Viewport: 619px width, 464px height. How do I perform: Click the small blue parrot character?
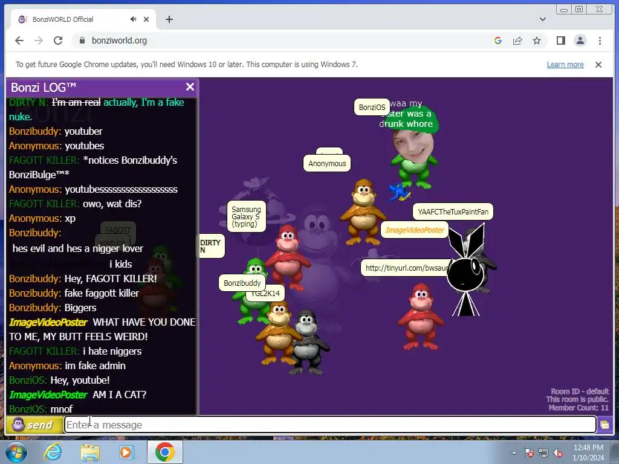[399, 192]
